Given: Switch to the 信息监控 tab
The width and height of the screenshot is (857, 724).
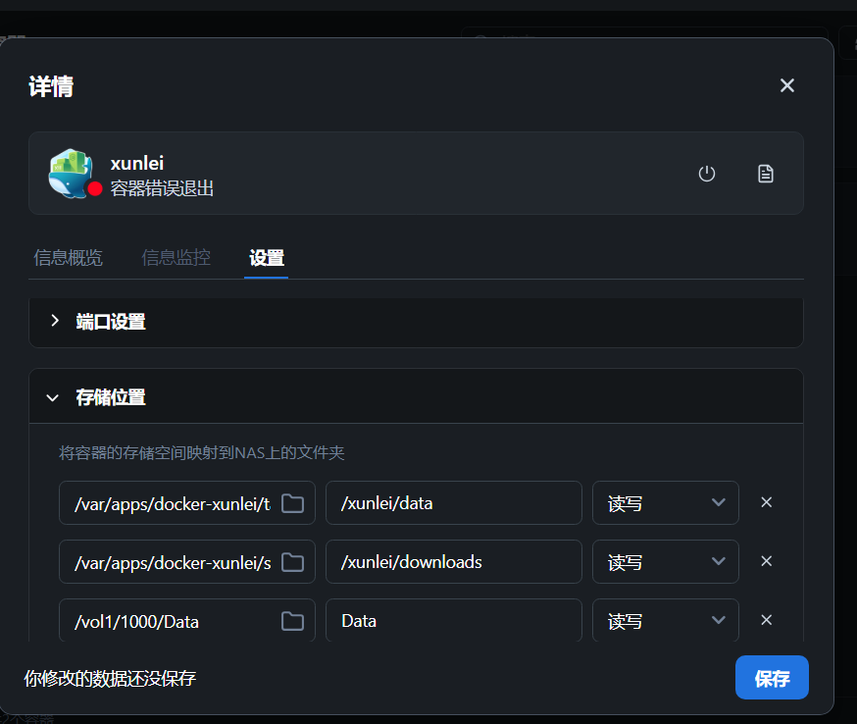Looking at the screenshot, I should point(176,258).
